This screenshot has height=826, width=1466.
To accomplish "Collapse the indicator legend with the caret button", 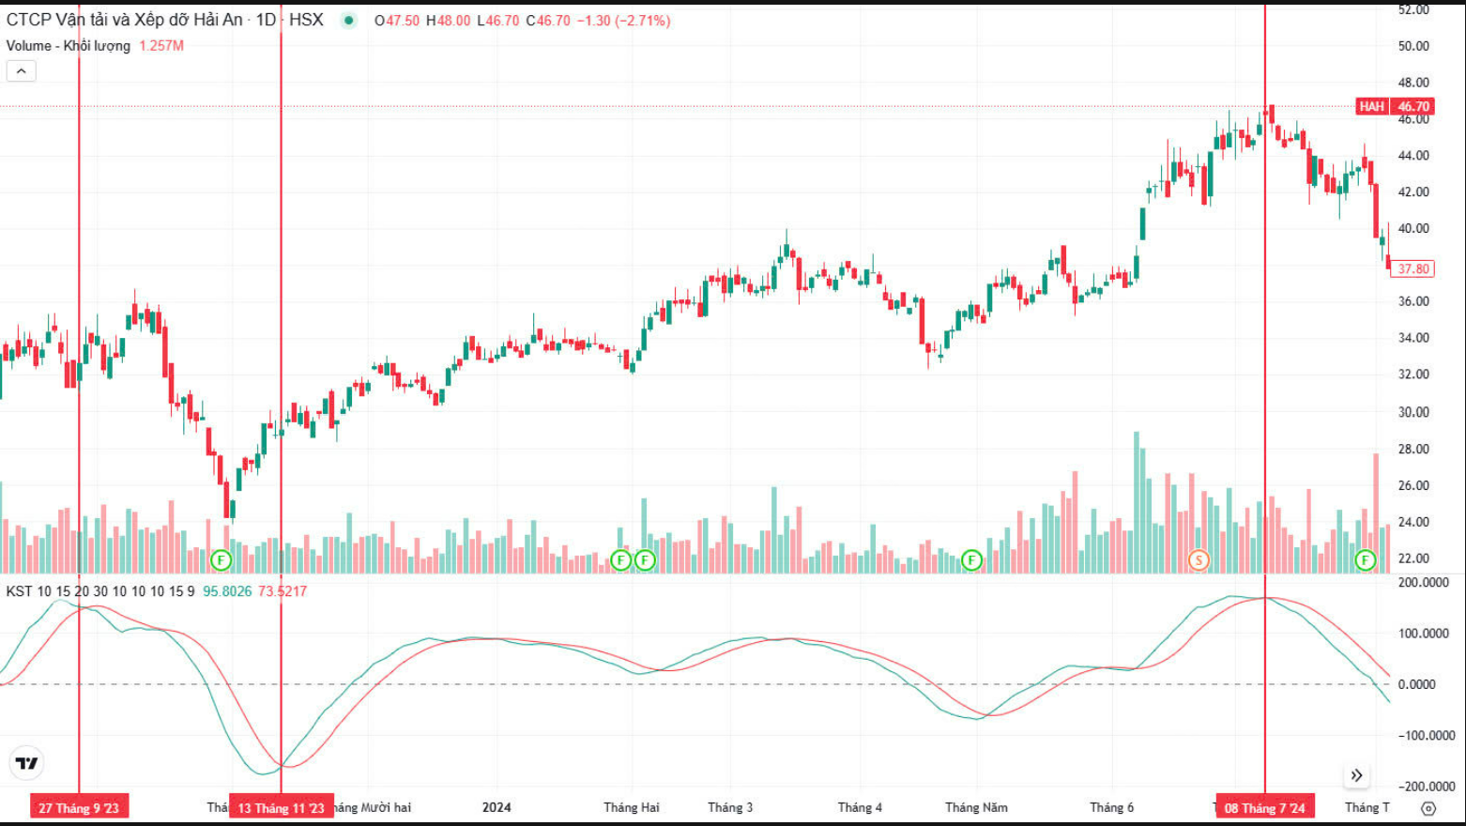I will [21, 71].
